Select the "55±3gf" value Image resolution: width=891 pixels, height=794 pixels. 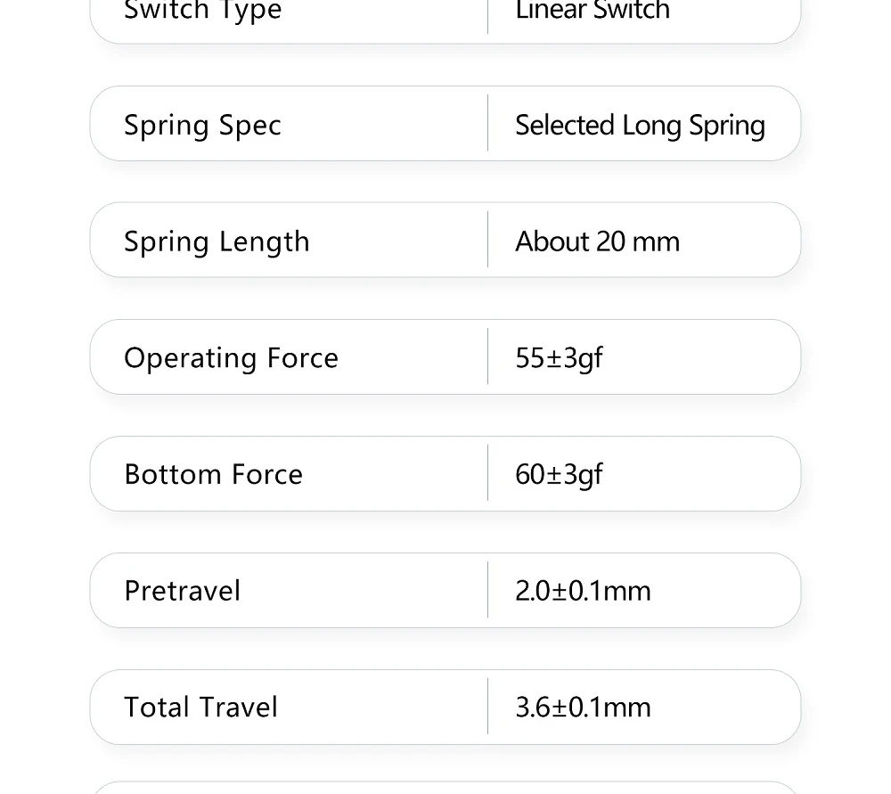[559, 358]
